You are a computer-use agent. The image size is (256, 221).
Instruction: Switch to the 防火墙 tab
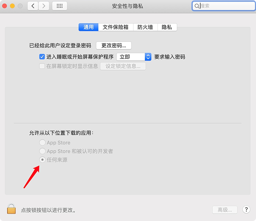pos(145,27)
